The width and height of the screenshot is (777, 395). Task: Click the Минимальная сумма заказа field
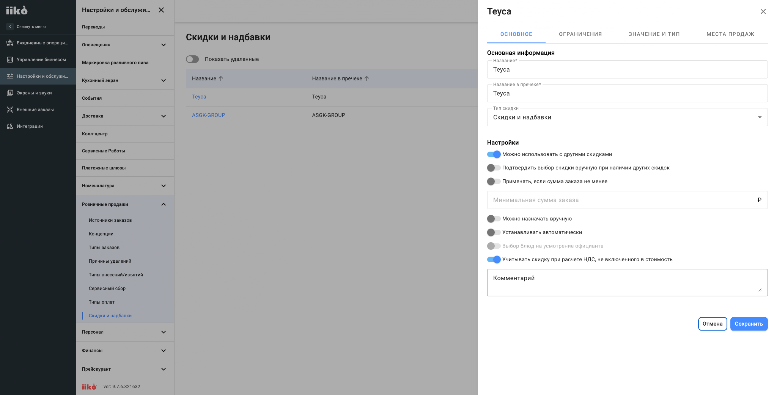[627, 200]
